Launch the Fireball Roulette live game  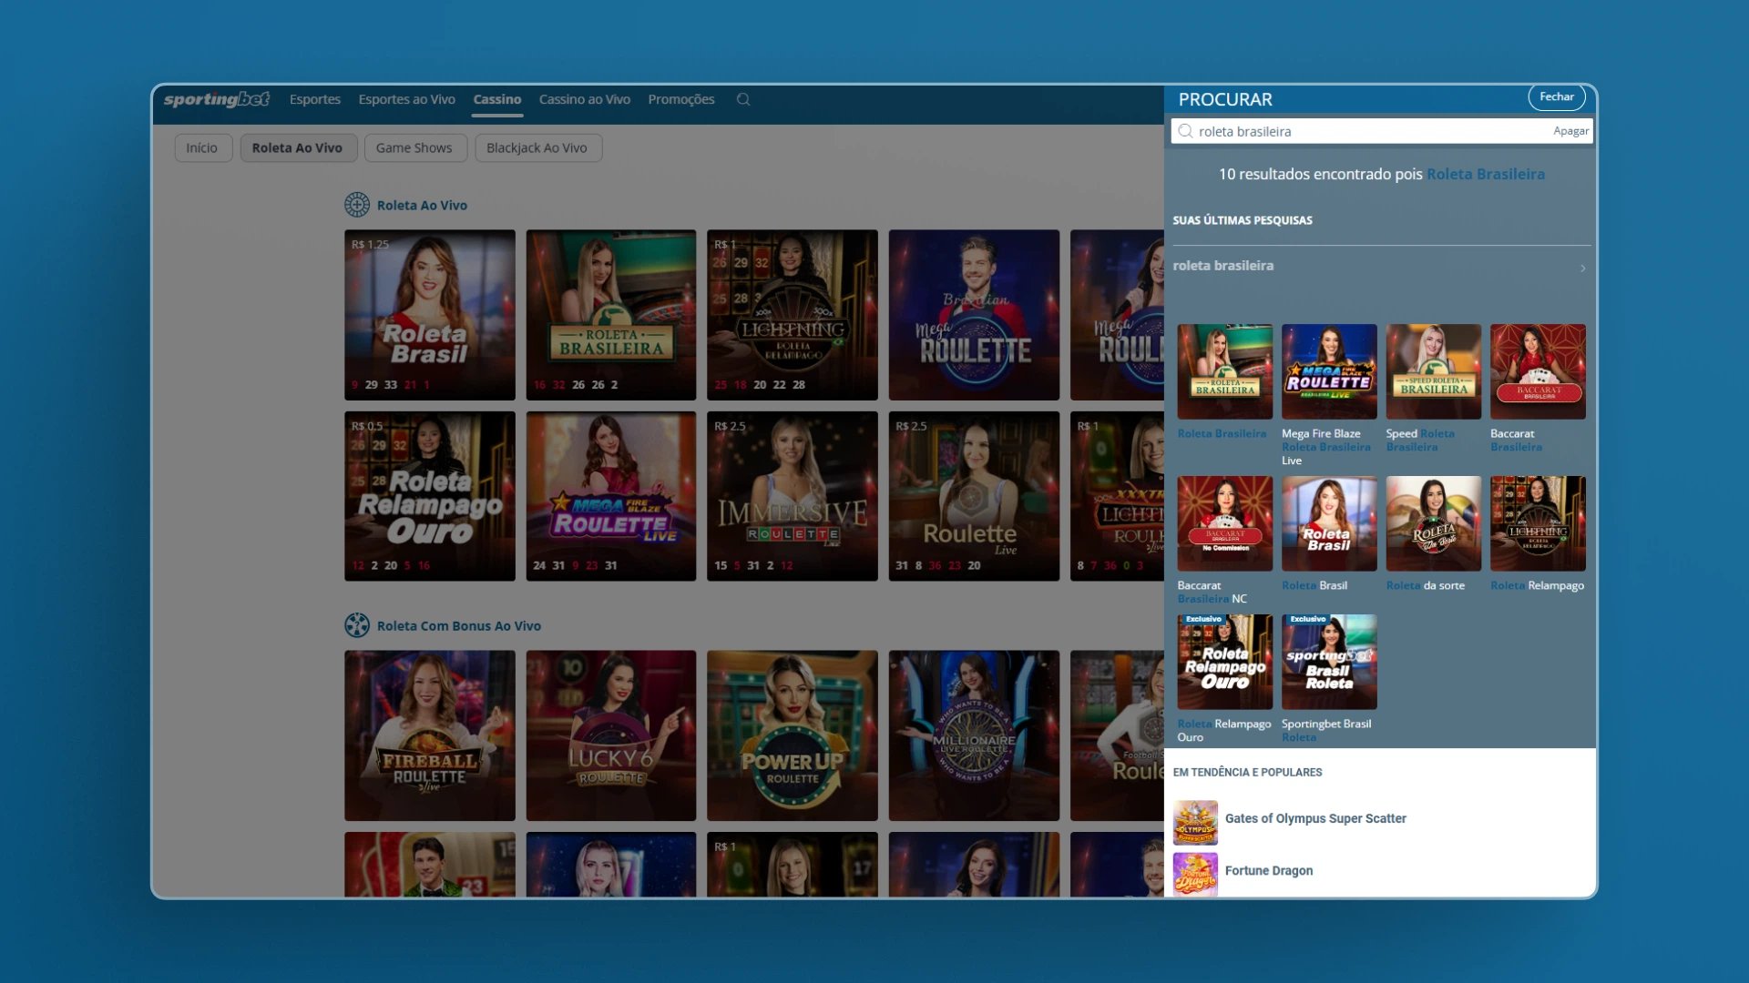(x=429, y=735)
